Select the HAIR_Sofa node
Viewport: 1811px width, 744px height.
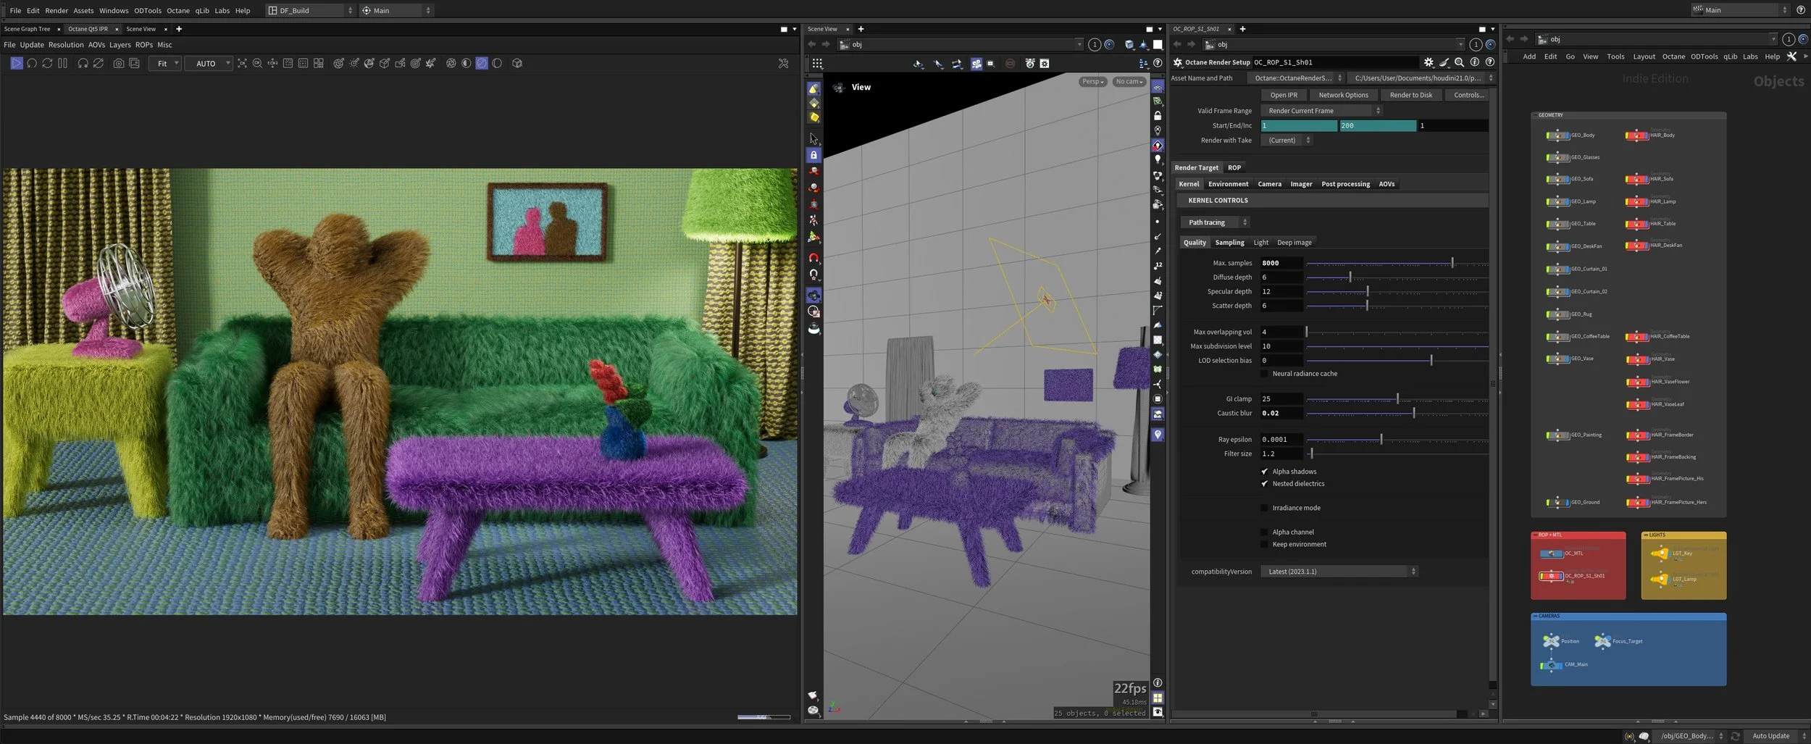click(x=1636, y=179)
